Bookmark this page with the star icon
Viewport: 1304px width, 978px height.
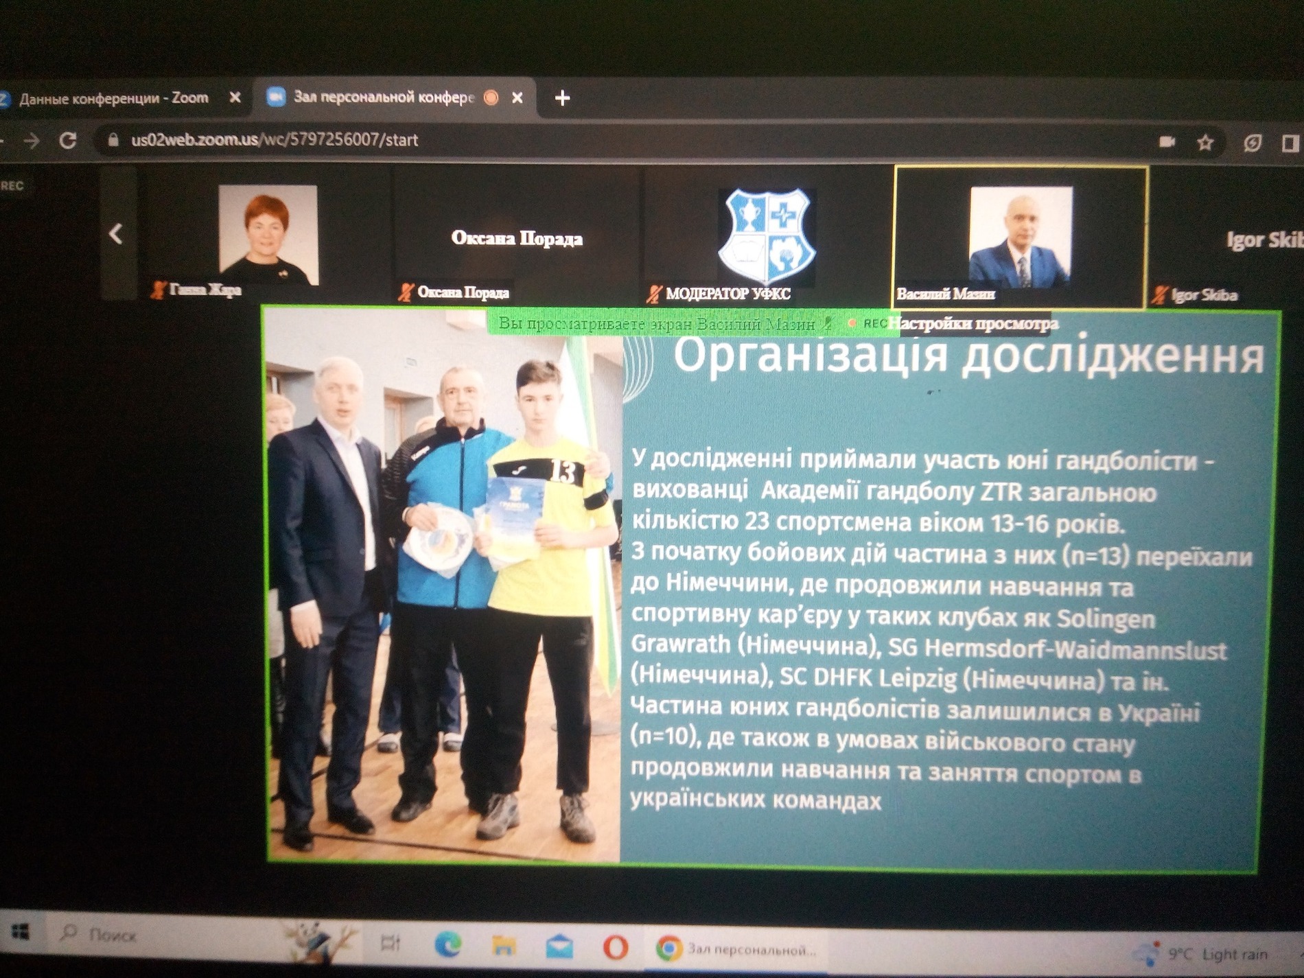pos(1205,143)
